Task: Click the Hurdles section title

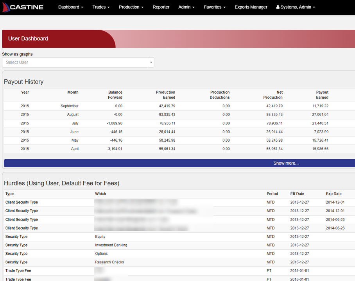Action: (x=62, y=183)
